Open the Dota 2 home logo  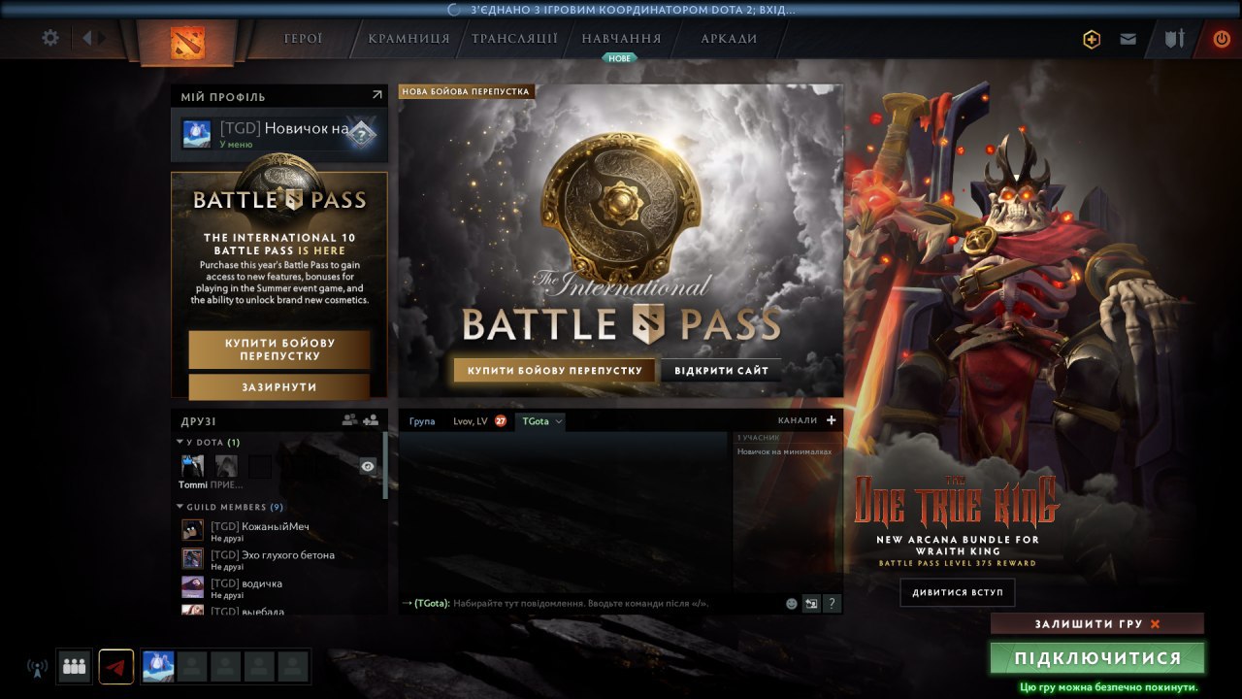[187, 42]
